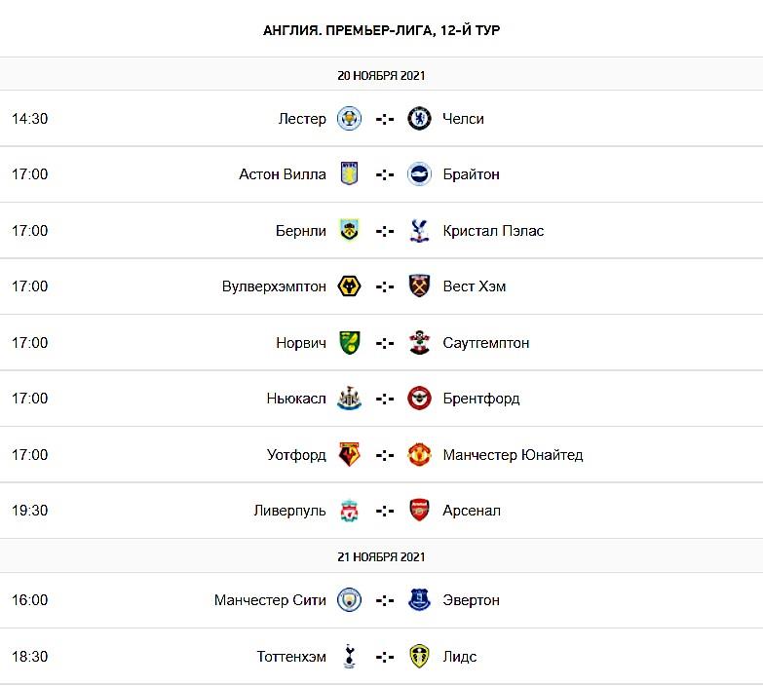Click the Newcastle club crest icon
The height and width of the screenshot is (686, 763).
349,399
